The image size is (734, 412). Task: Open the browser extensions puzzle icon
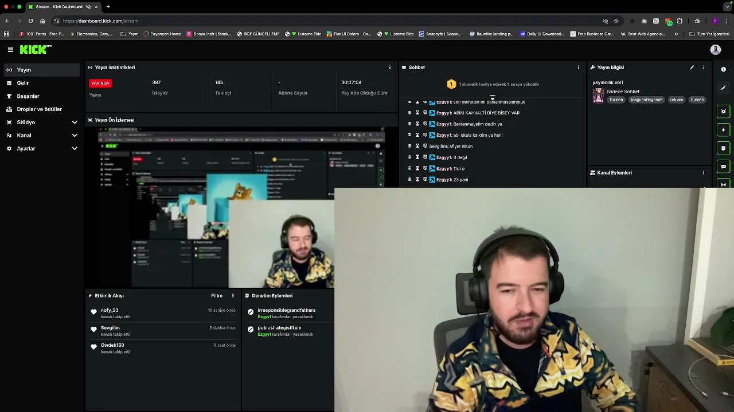click(680, 21)
